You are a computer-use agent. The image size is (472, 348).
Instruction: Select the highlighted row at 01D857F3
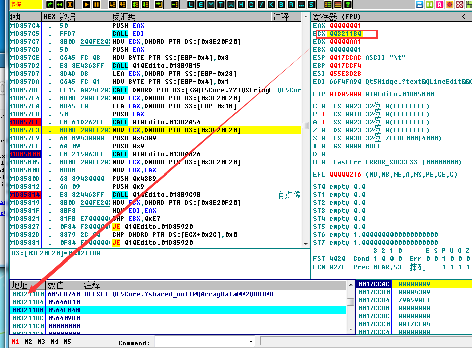click(155, 130)
